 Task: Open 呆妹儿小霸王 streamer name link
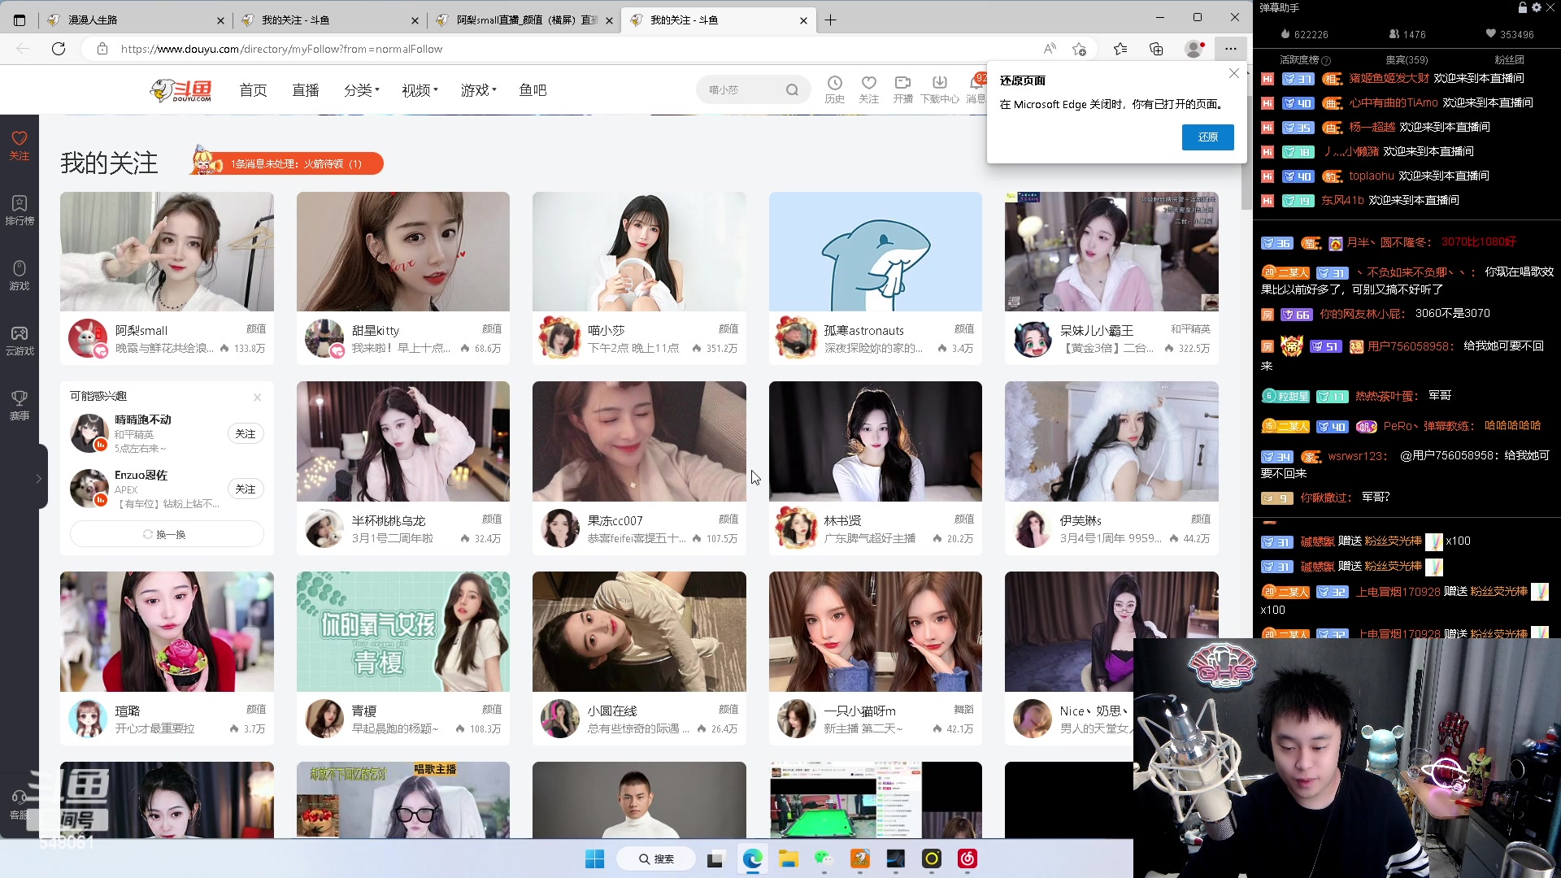[1097, 330]
